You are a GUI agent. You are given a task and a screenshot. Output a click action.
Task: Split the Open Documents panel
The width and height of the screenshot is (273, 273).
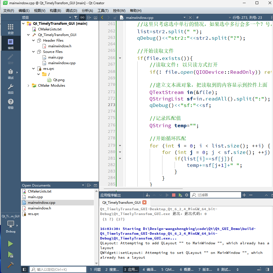tap(89, 185)
